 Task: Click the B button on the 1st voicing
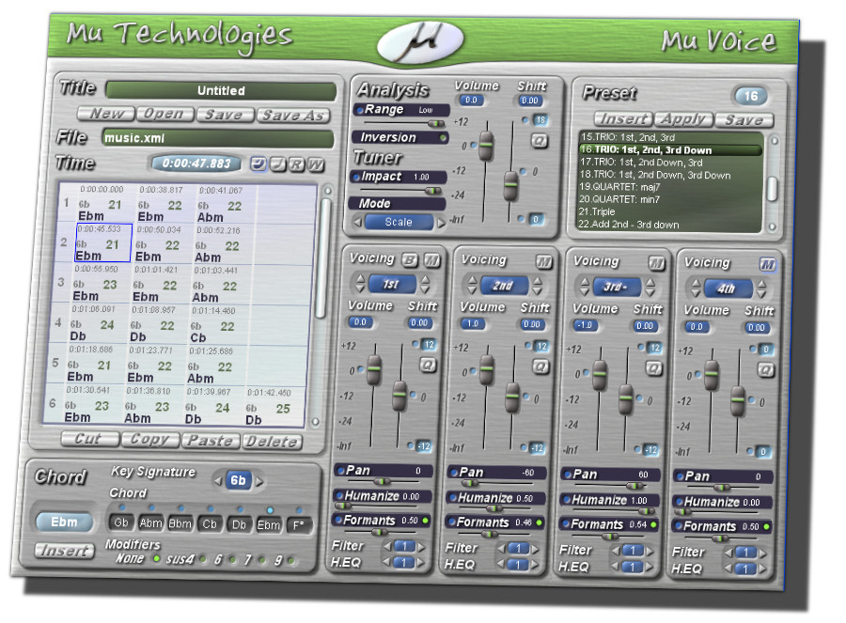click(411, 260)
